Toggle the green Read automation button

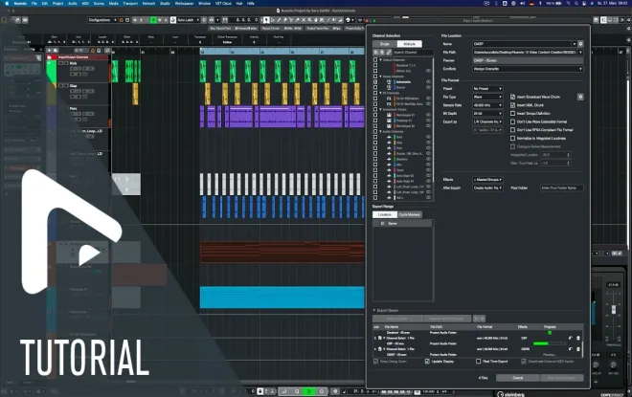click(x=153, y=20)
